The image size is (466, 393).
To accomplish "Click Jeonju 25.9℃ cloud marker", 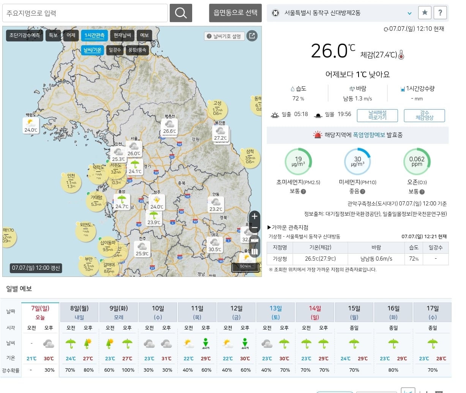I will pyautogui.click(x=142, y=249).
